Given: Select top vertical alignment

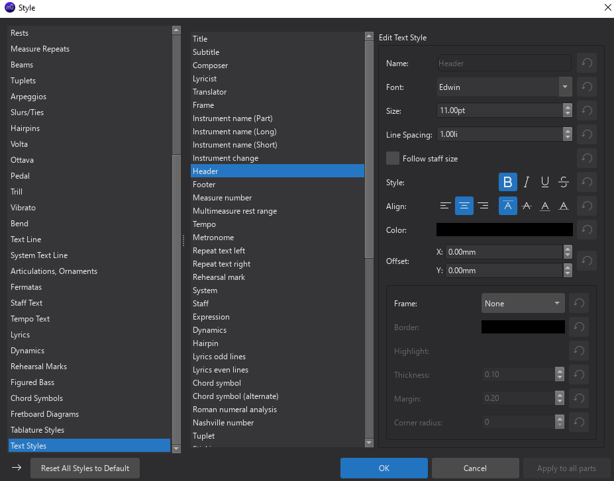Looking at the screenshot, I should pos(507,206).
